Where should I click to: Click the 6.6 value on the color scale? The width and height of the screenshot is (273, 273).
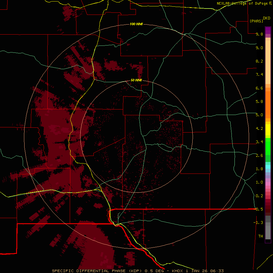[259, 88]
